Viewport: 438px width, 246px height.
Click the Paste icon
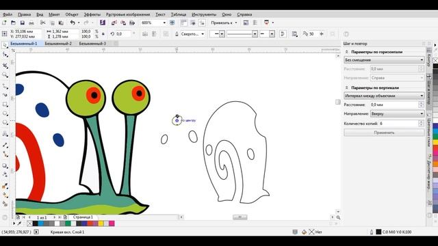point(61,23)
